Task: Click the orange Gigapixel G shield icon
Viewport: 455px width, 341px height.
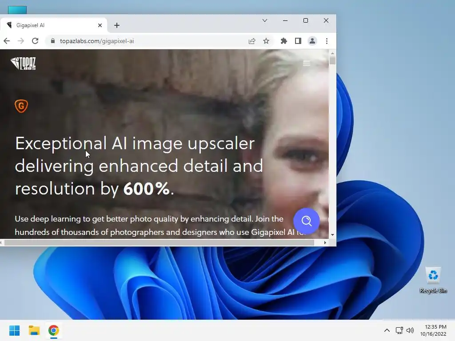Action: click(x=21, y=106)
